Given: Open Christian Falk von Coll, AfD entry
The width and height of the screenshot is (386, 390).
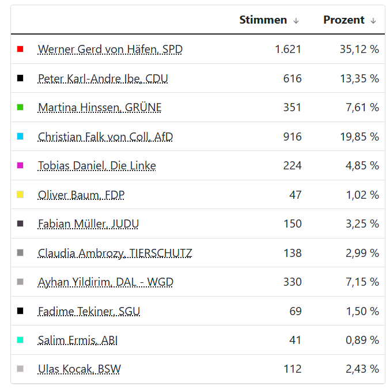Looking at the screenshot, I should pyautogui.click(x=105, y=137).
